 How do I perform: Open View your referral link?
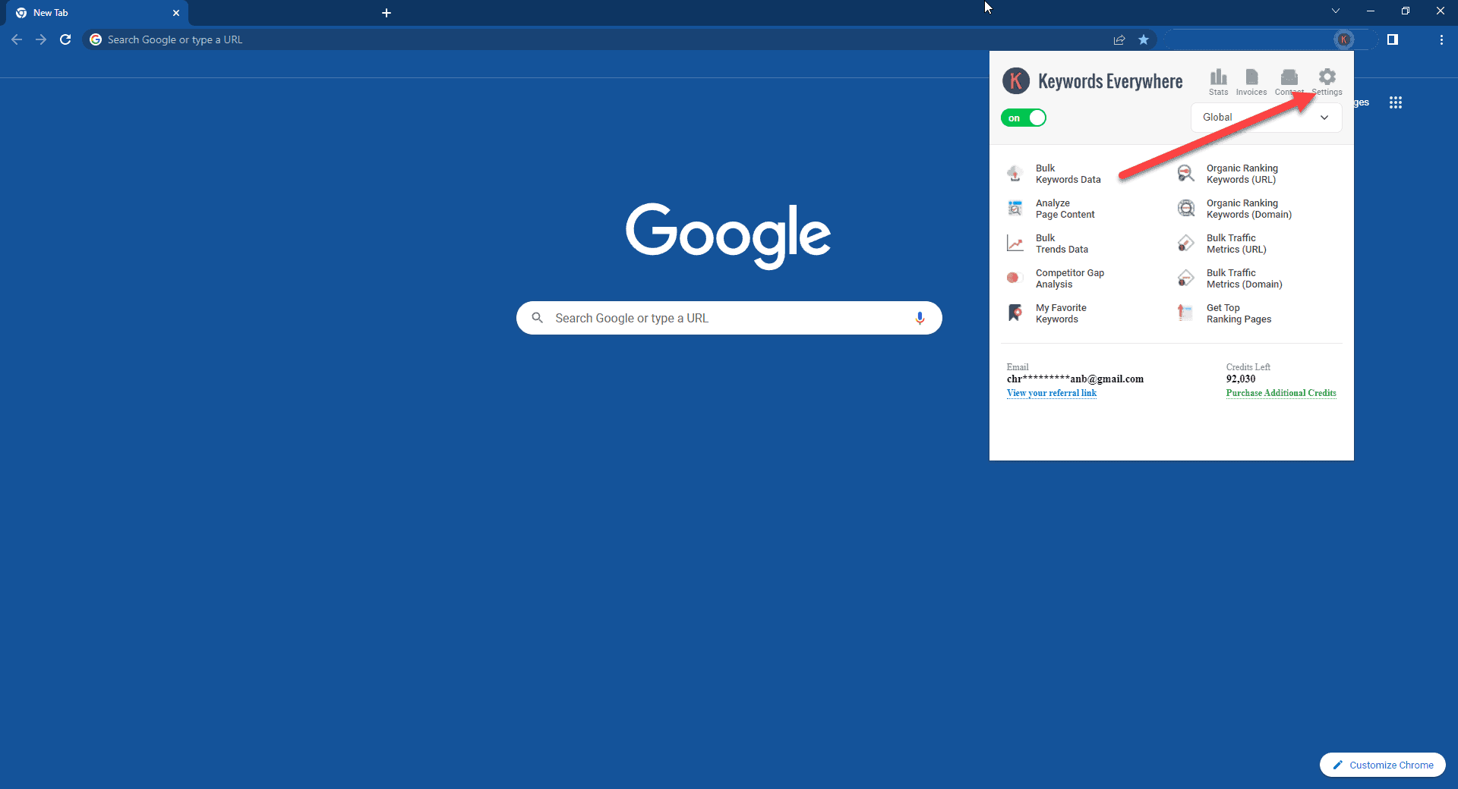[x=1051, y=393]
